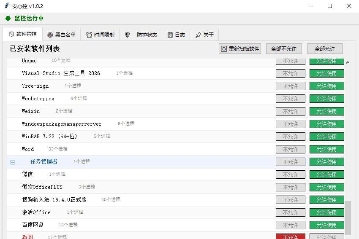Click the 33个进程 count beside Word
Image resolution: width=359 pixels, height=239 pixels.
pos(58,149)
